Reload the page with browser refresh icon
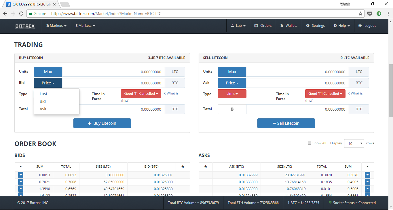 point(21,14)
